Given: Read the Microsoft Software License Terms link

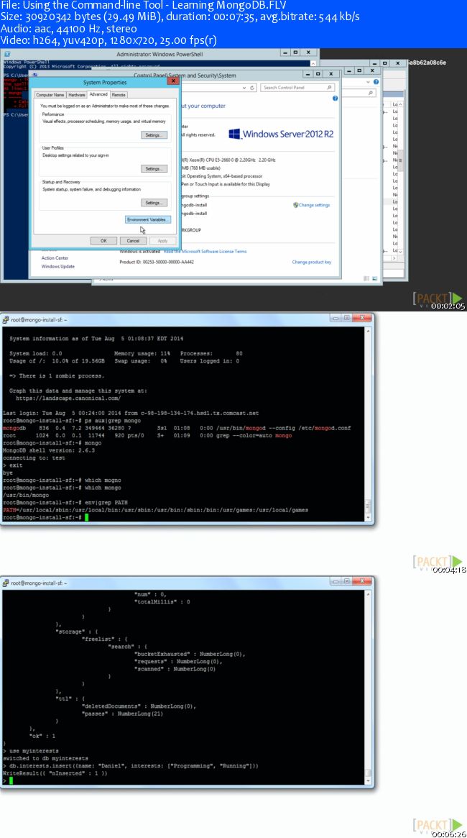Looking at the screenshot, I should pos(205,251).
